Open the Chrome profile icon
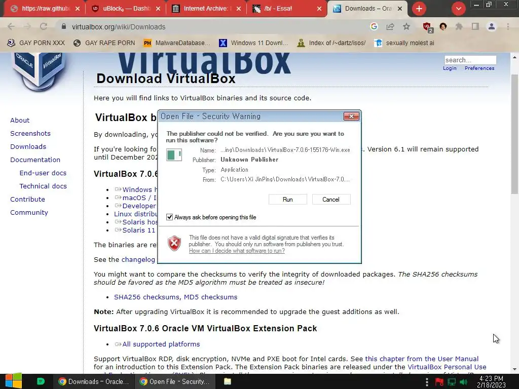The image size is (519, 389). click(x=492, y=27)
